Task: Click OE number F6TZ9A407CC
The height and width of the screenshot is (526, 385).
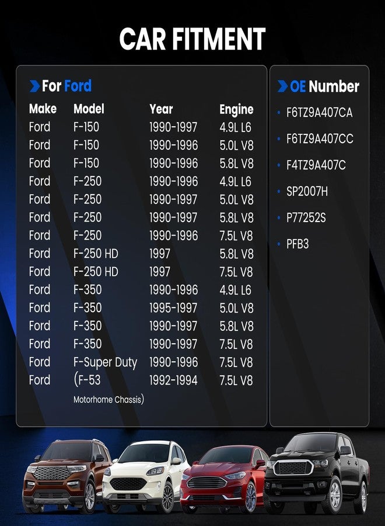Action: [320, 139]
